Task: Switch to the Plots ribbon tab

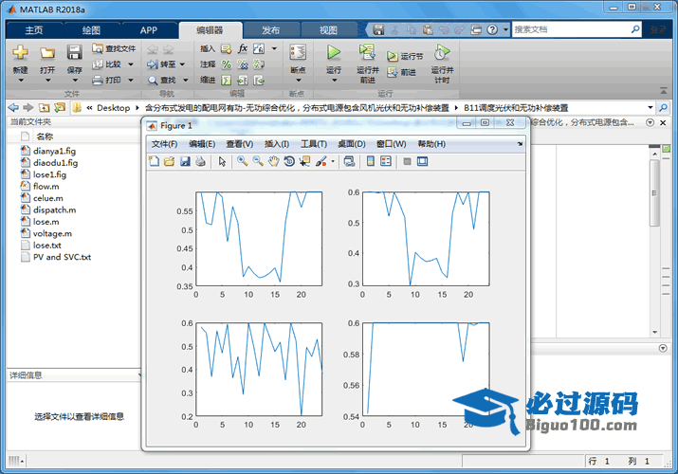Action: point(91,30)
